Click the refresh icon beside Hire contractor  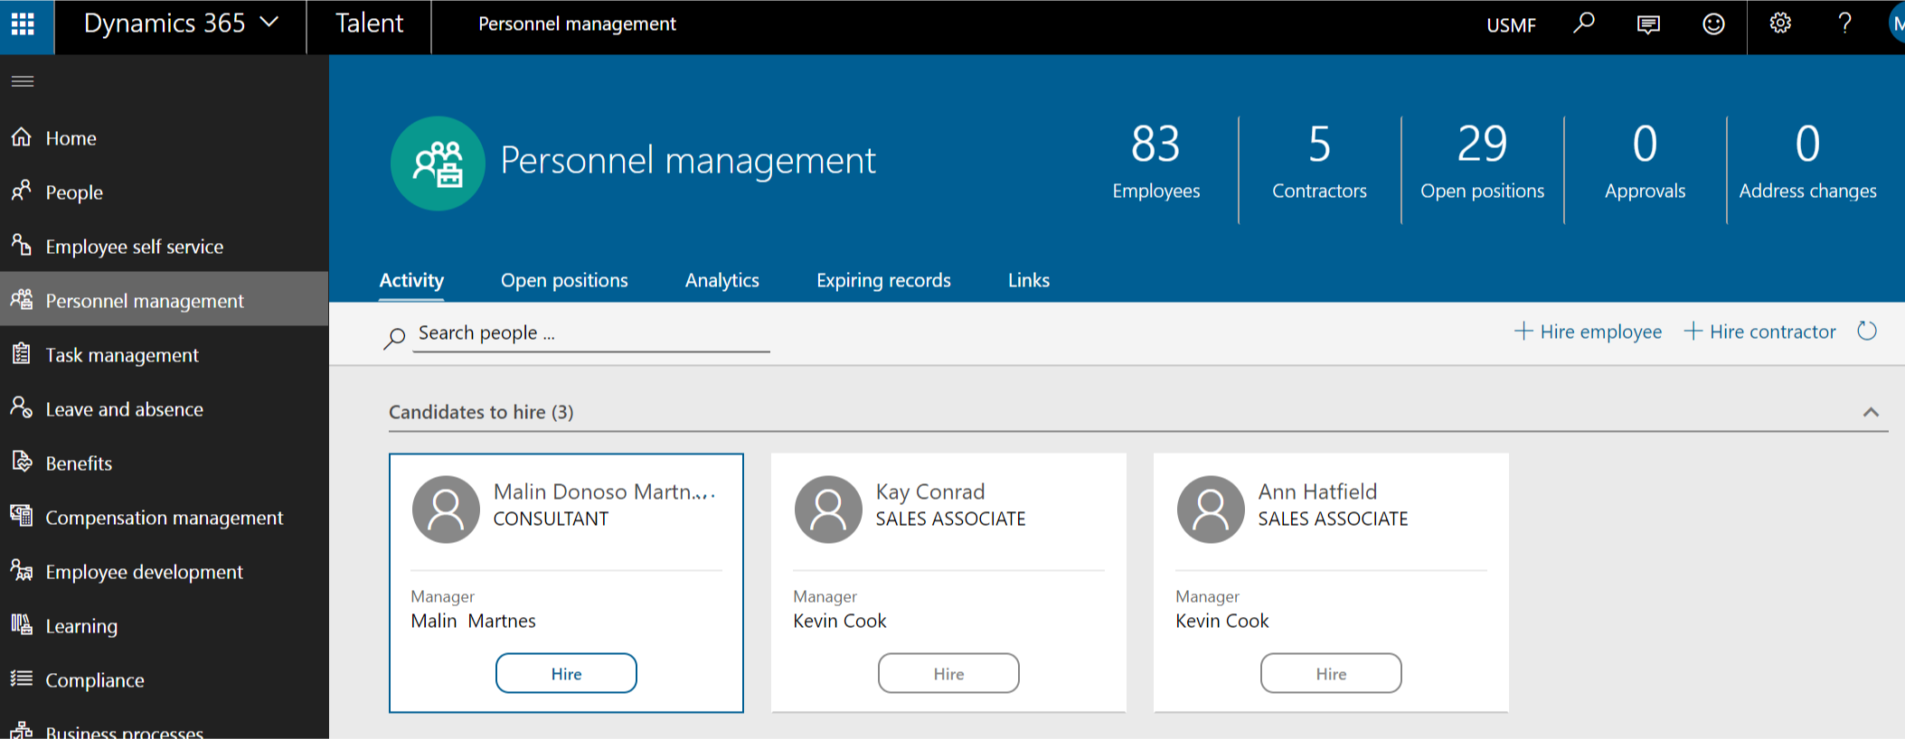coord(1867,332)
